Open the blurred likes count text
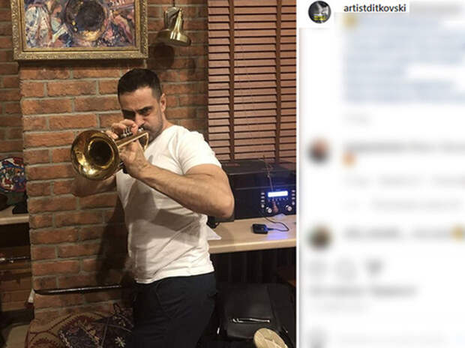 click(x=363, y=291)
